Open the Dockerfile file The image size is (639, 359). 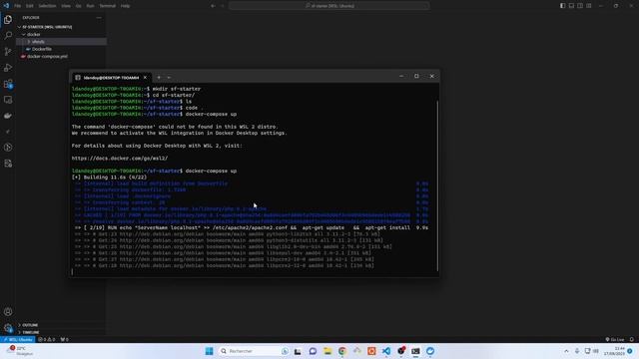coord(42,49)
